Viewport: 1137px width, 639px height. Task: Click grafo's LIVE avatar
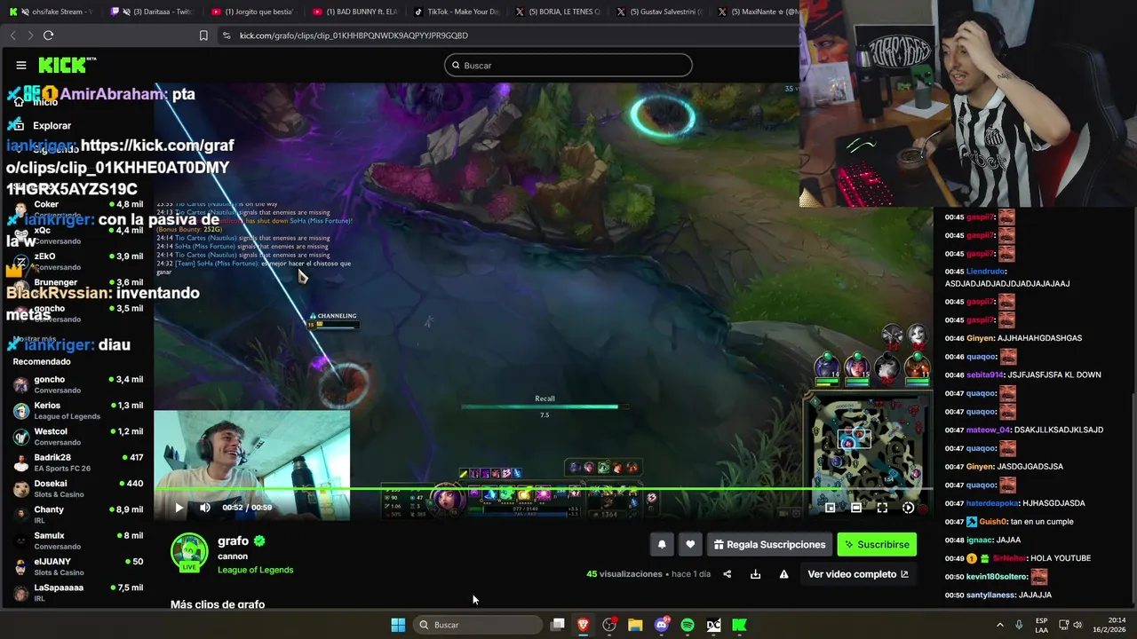click(189, 552)
